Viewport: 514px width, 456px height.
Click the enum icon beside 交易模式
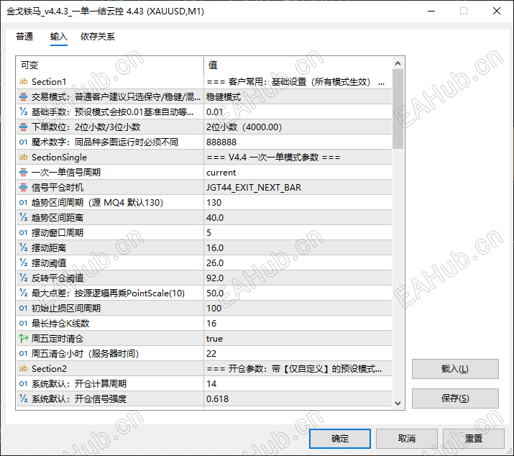coord(23,97)
